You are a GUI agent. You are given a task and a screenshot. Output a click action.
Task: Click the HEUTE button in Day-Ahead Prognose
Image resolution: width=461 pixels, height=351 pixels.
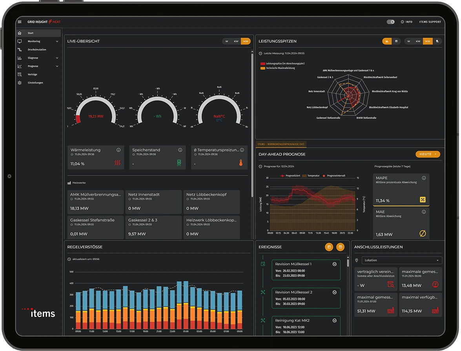[x=428, y=154]
